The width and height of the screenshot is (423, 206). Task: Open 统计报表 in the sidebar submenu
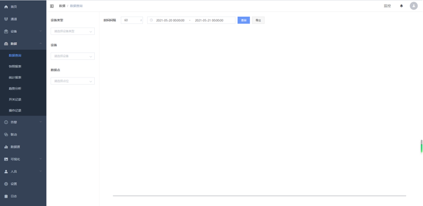click(x=15, y=78)
